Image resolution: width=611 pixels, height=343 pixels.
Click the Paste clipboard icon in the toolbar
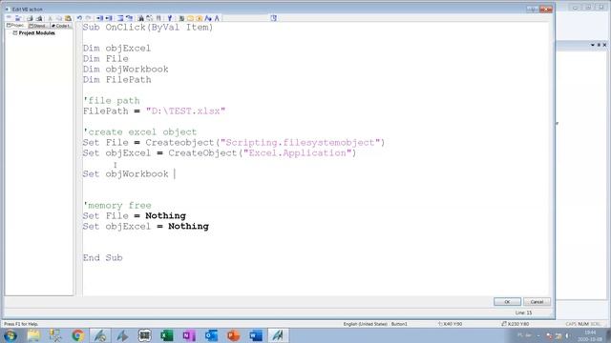pyautogui.click(x=68, y=18)
